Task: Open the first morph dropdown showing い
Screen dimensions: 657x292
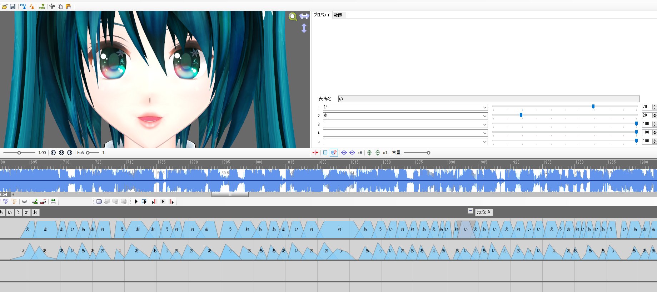Action: (405, 107)
